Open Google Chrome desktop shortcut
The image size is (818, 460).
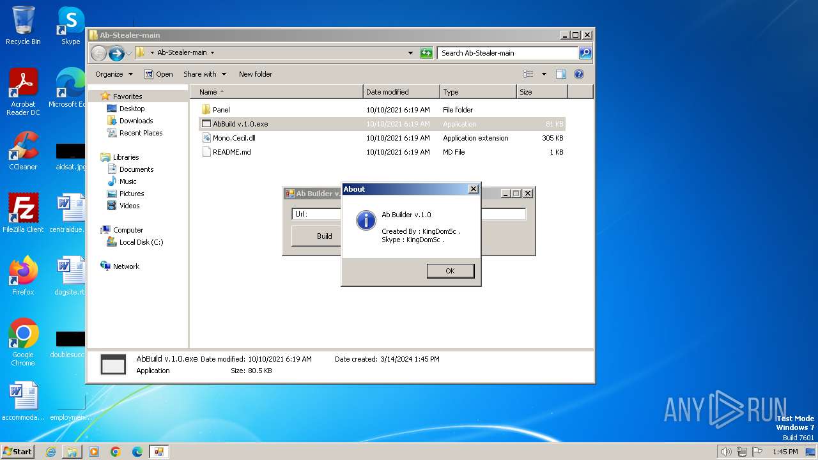[23, 342]
